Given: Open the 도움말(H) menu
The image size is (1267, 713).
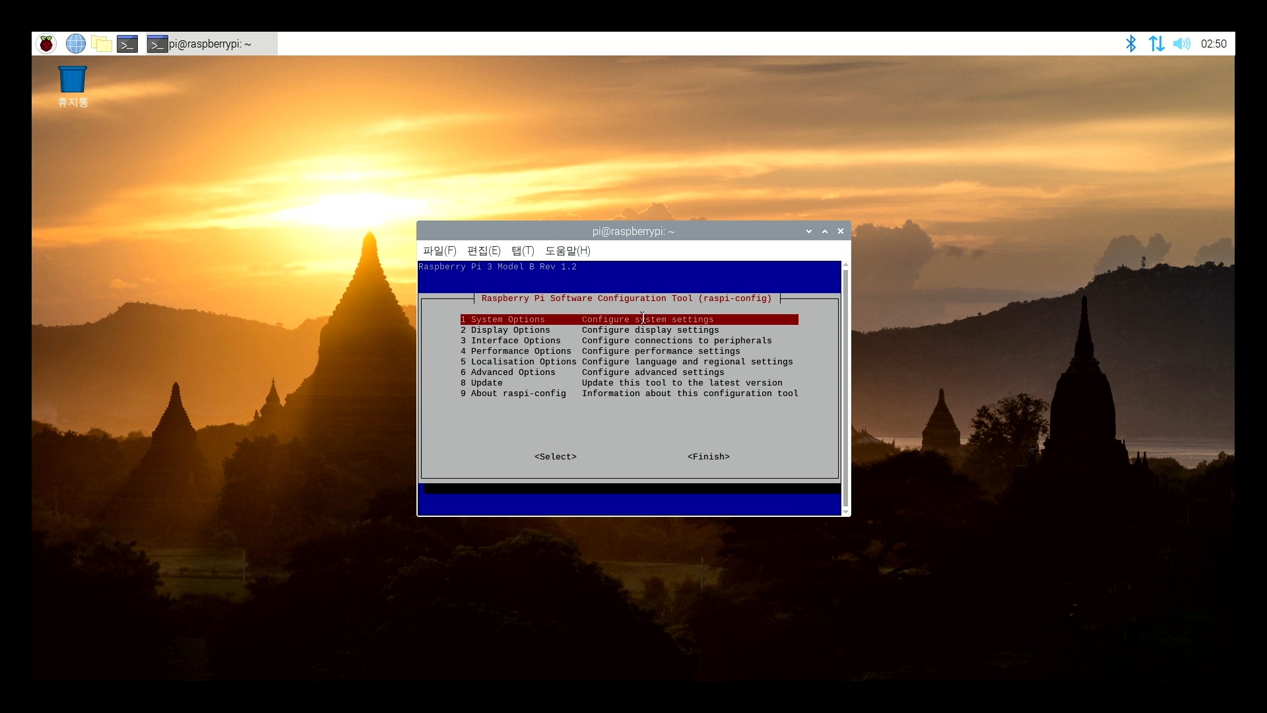Looking at the screenshot, I should tap(568, 251).
